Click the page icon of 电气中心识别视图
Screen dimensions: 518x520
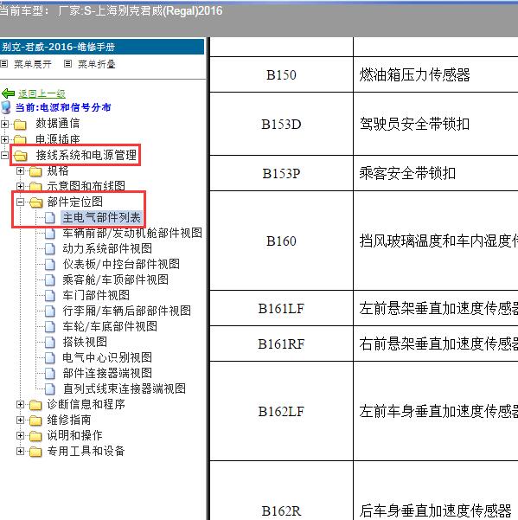coord(50,358)
